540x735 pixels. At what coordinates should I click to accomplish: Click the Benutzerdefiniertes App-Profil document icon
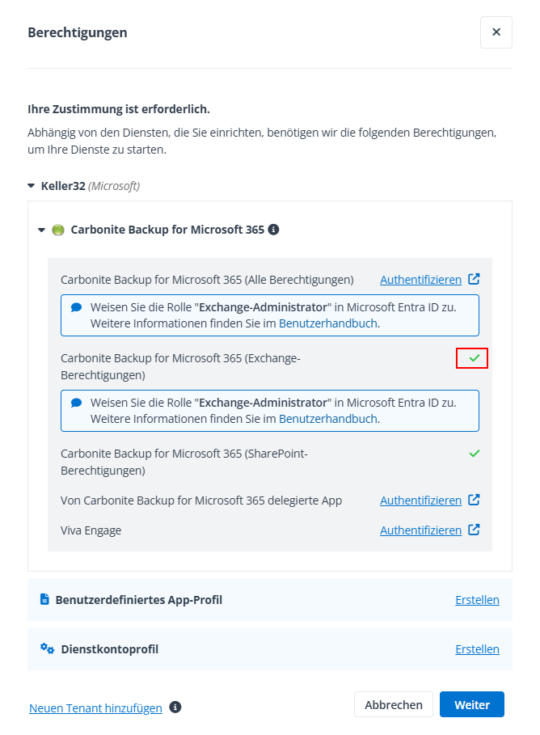coord(45,600)
